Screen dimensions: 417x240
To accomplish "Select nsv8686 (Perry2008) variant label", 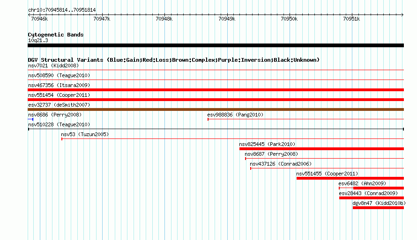I will pos(55,115).
